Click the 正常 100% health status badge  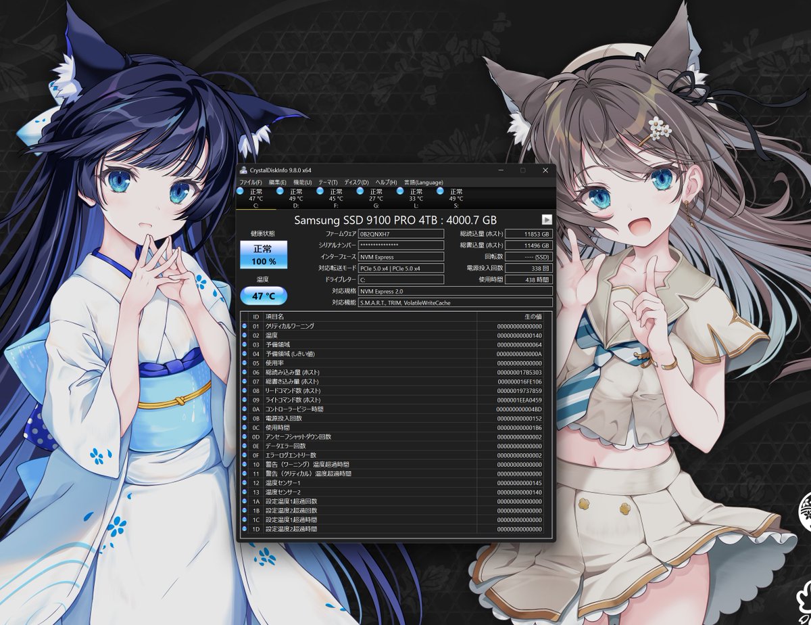pos(262,256)
